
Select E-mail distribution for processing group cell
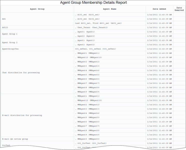[x=22, y=115]
